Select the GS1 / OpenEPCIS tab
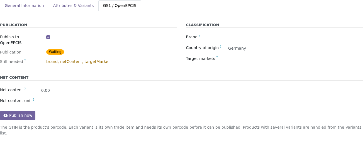The image size is (363, 145). click(120, 6)
